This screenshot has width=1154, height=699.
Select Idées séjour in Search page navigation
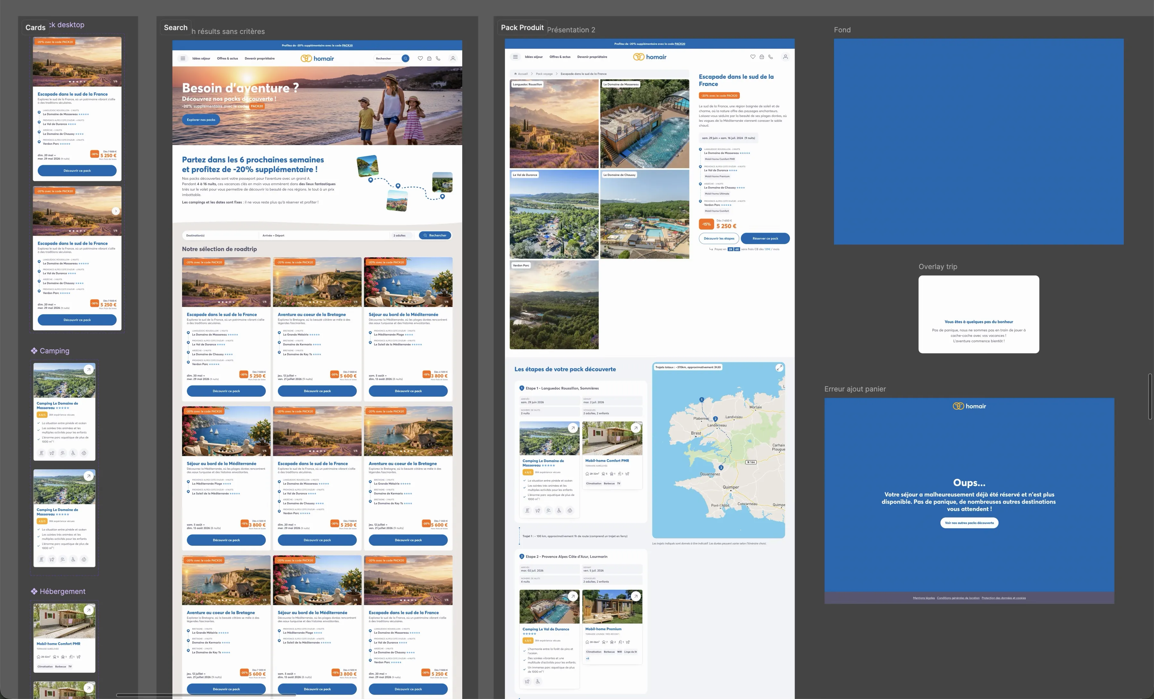tap(201, 59)
